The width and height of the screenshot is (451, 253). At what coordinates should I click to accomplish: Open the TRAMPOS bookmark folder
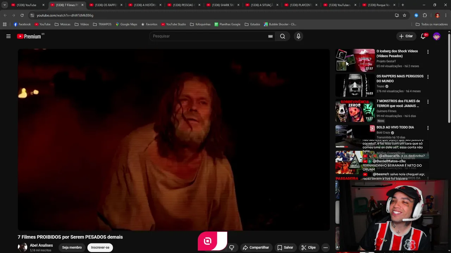[102, 24]
